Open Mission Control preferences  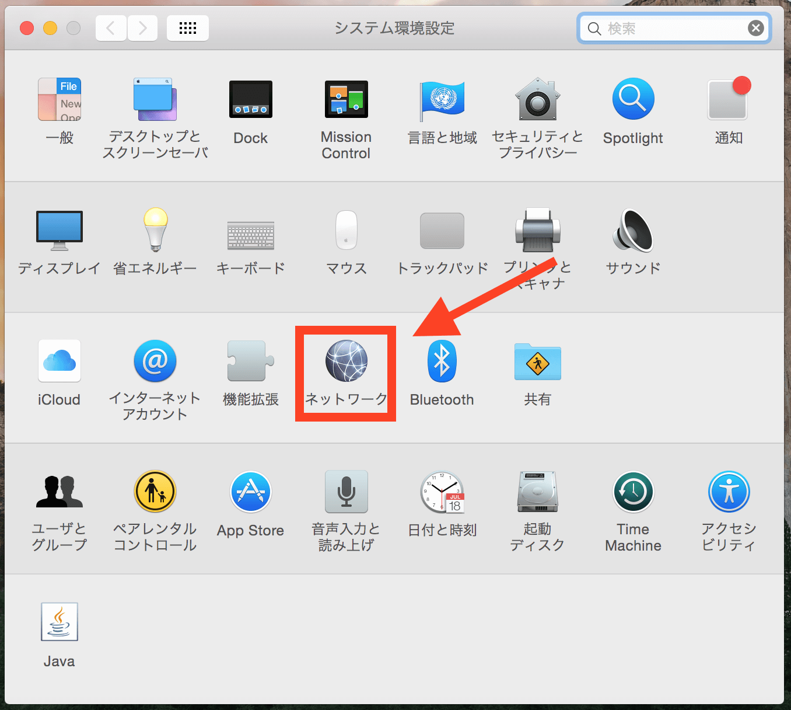pyautogui.click(x=345, y=99)
